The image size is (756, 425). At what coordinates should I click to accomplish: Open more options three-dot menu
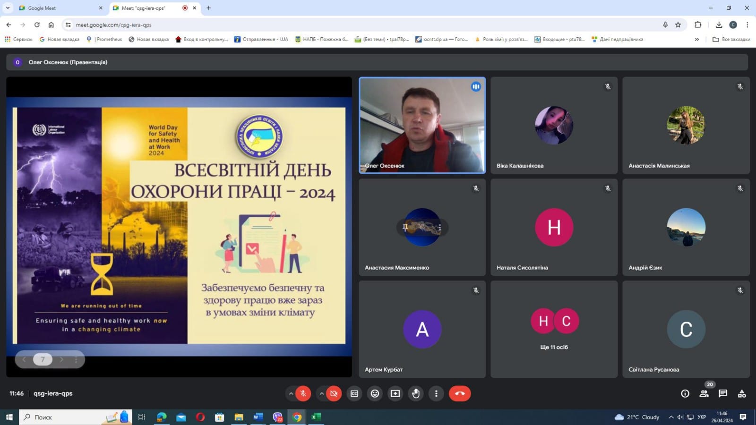436,393
